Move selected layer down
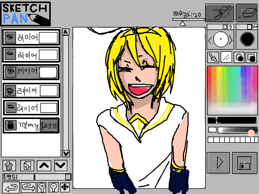The image size is (259, 194). tap(61, 166)
